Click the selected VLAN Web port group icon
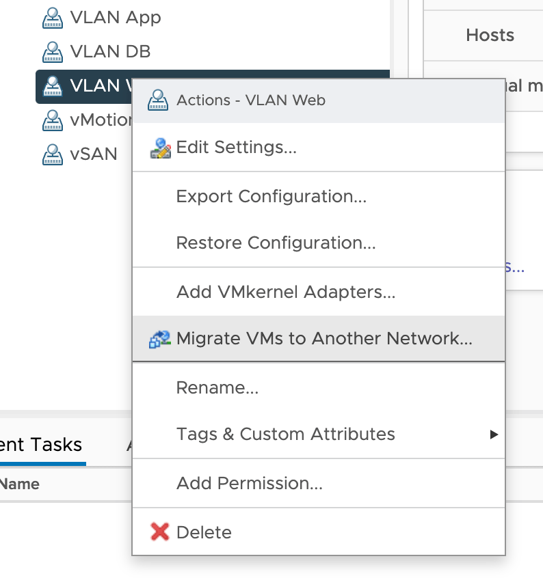The width and height of the screenshot is (543, 578). 52,86
